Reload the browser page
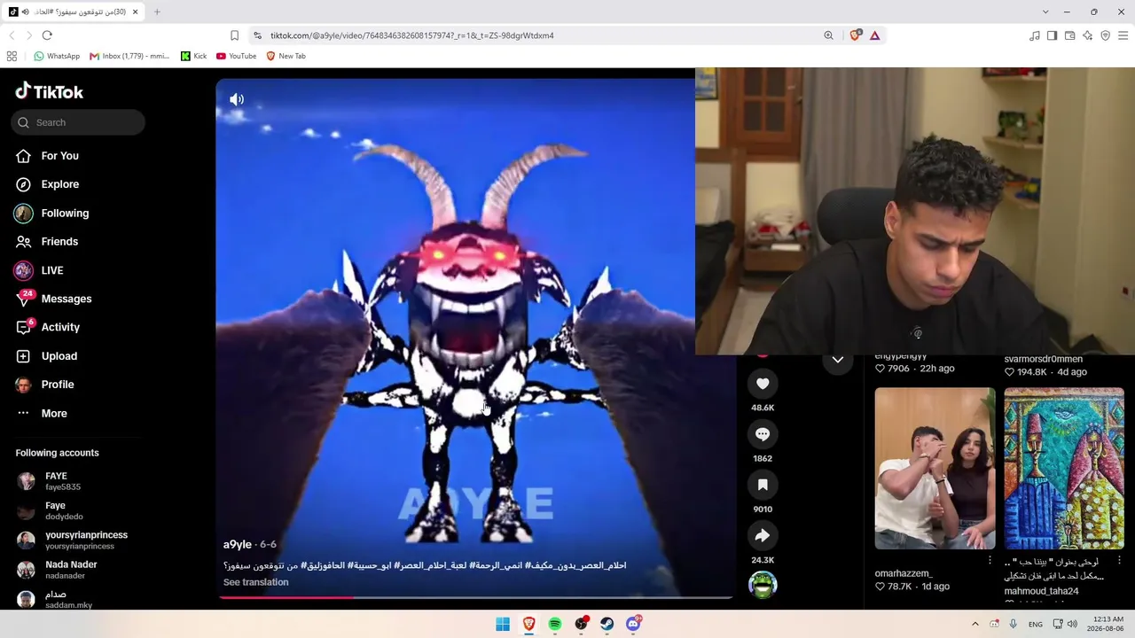This screenshot has height=638, width=1135. click(47, 35)
